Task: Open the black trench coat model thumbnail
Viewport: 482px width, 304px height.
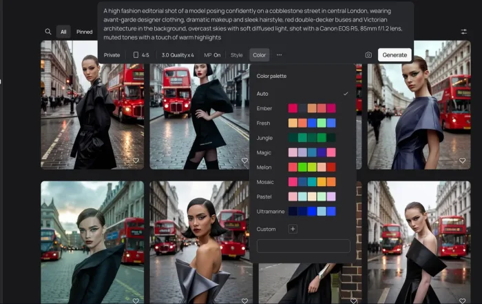Action: tap(92, 105)
